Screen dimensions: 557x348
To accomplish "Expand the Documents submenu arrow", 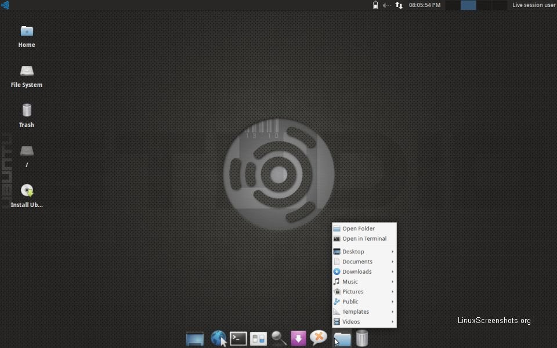I will pos(393,262).
